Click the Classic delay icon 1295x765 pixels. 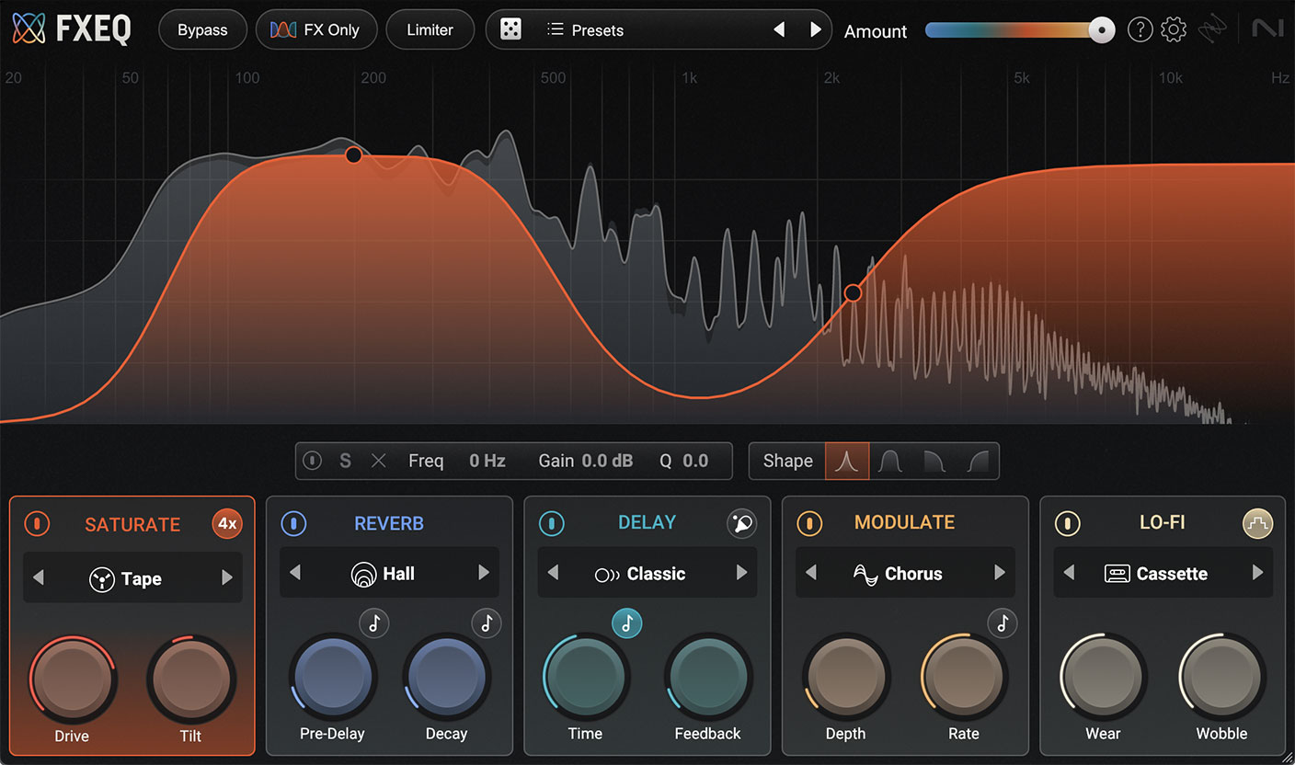[607, 574]
